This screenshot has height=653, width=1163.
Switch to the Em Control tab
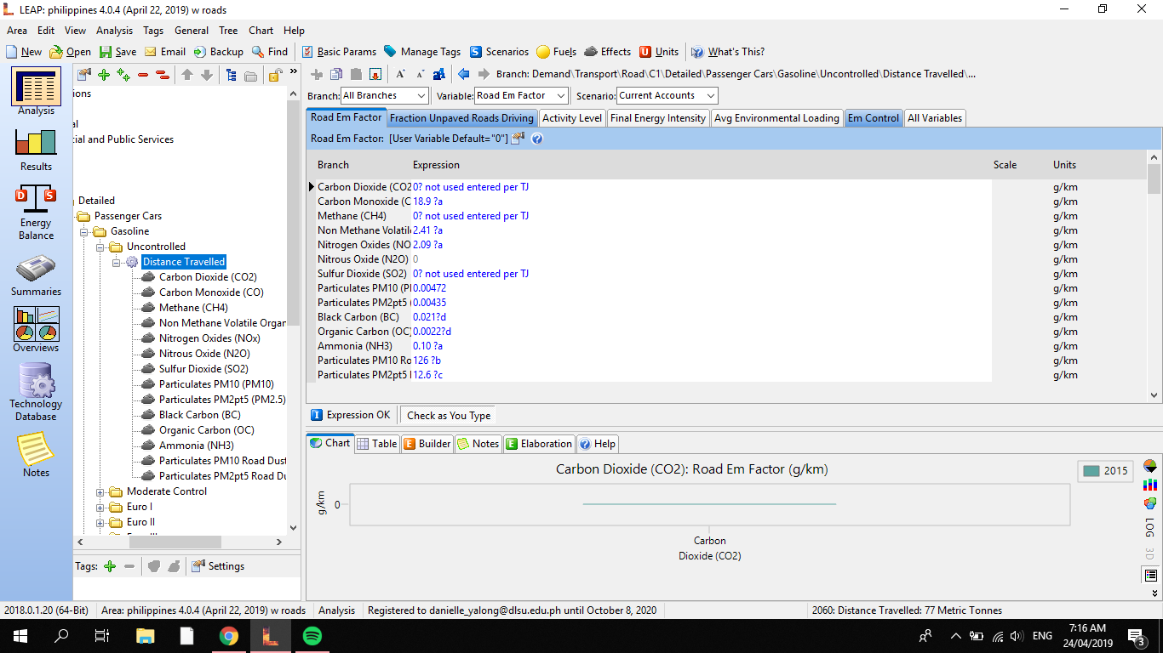873,118
